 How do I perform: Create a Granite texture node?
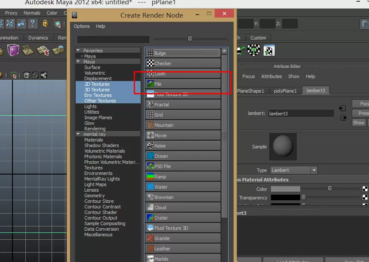[x=183, y=239]
